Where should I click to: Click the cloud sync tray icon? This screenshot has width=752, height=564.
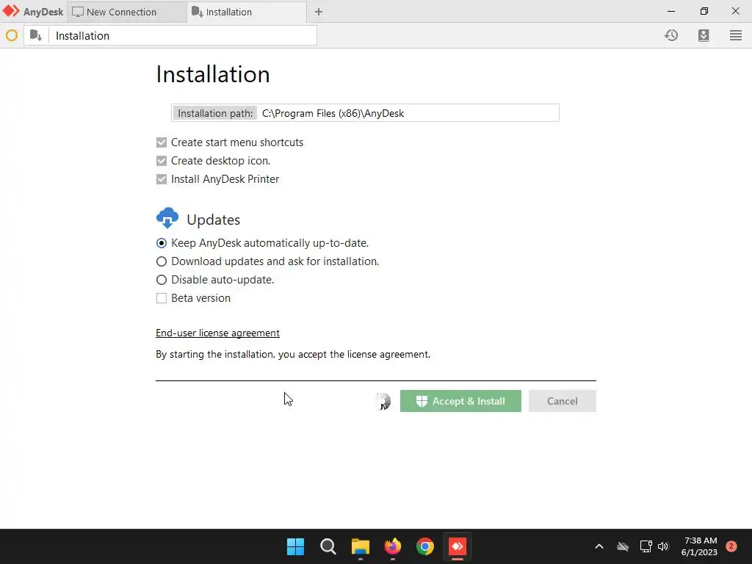(623, 546)
